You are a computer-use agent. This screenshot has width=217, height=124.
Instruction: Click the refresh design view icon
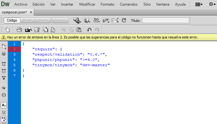(124, 20)
